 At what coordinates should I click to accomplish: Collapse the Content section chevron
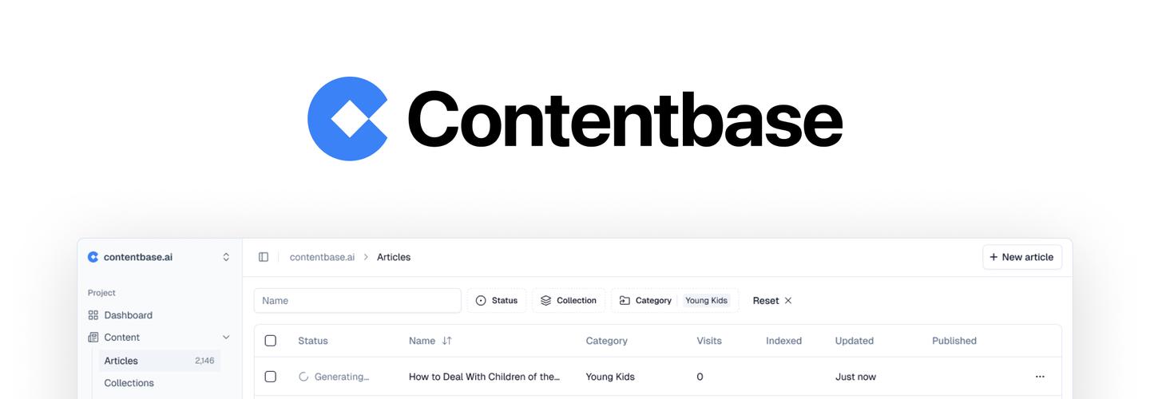point(226,338)
